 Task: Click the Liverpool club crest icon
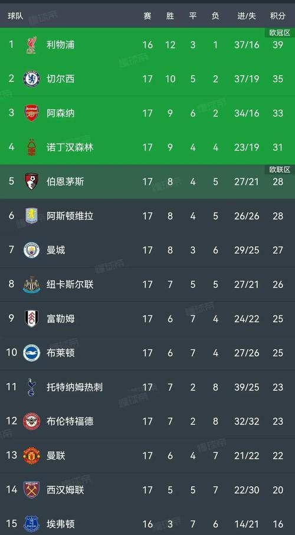tap(31, 45)
